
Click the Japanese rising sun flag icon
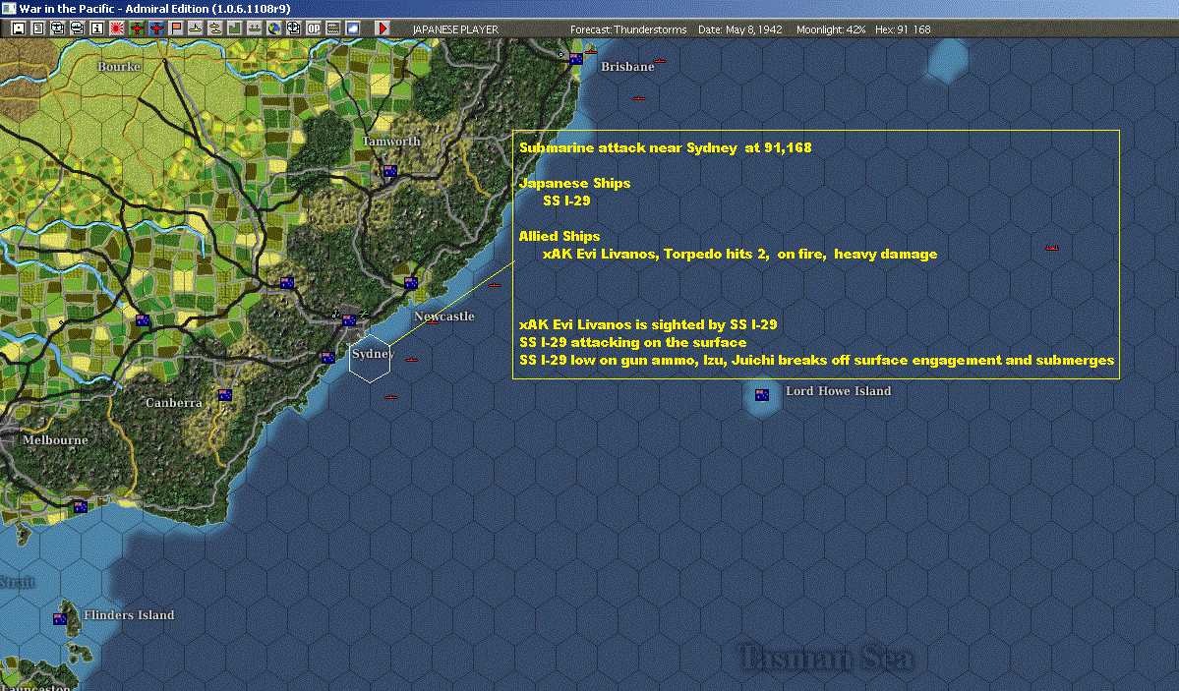point(117,29)
